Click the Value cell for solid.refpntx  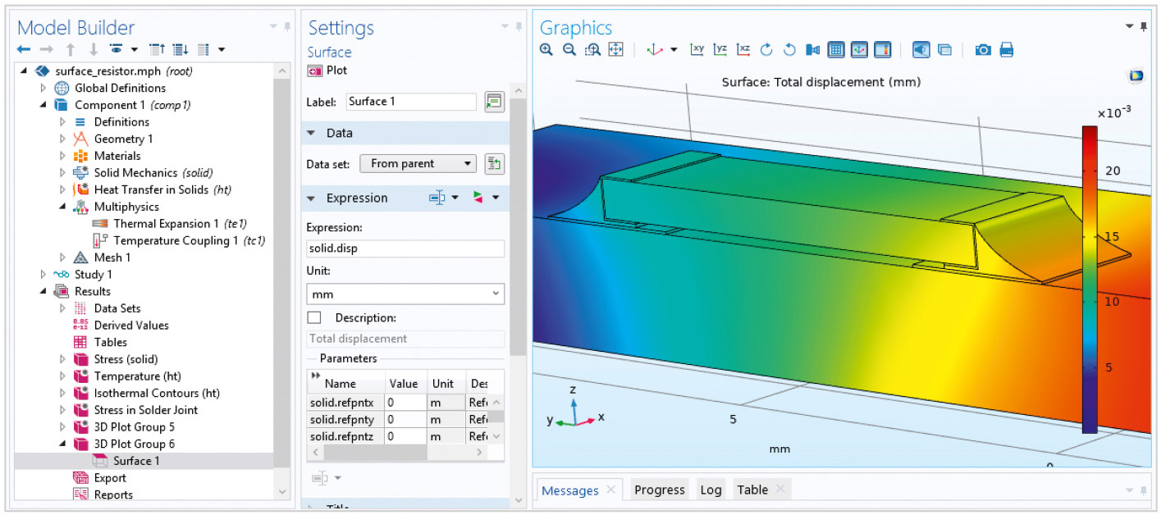(x=405, y=403)
